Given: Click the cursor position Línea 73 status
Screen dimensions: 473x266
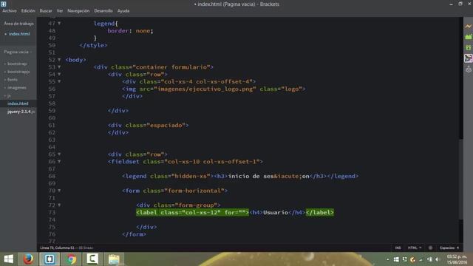Looking at the screenshot, I should click(x=58, y=248).
